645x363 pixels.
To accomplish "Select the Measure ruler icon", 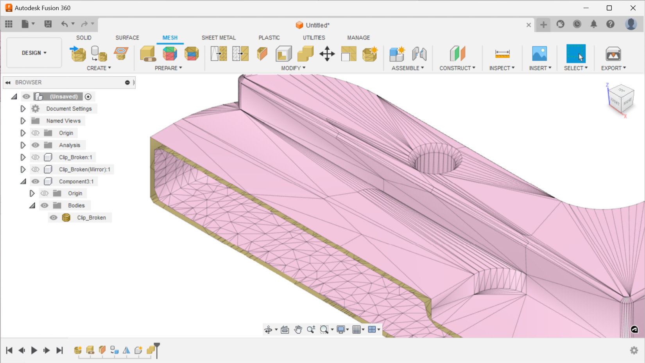I will [x=502, y=54].
